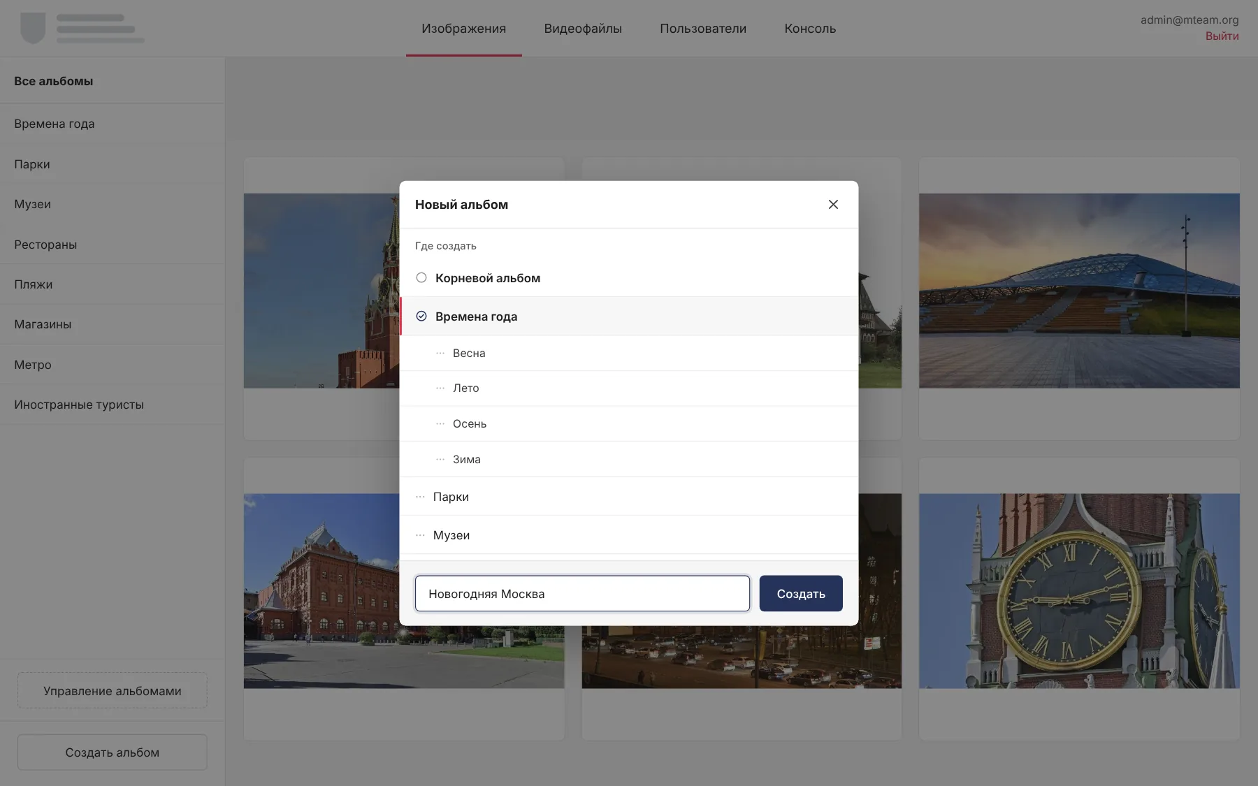Screen dimensions: 1258x786
Task: Expand Музеи via its dots icon in dialog
Action: (420, 535)
